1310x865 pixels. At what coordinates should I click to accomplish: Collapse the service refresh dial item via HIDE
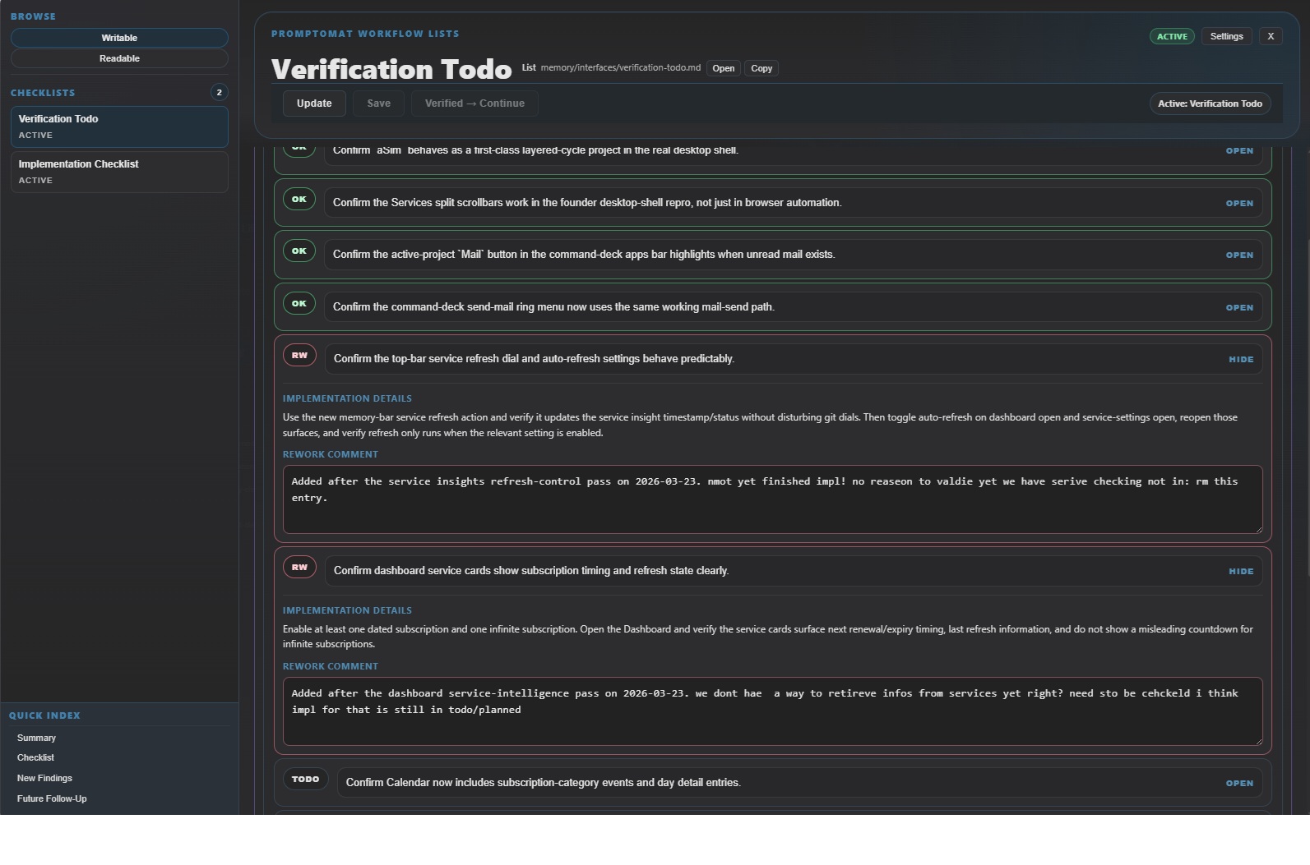1241,359
